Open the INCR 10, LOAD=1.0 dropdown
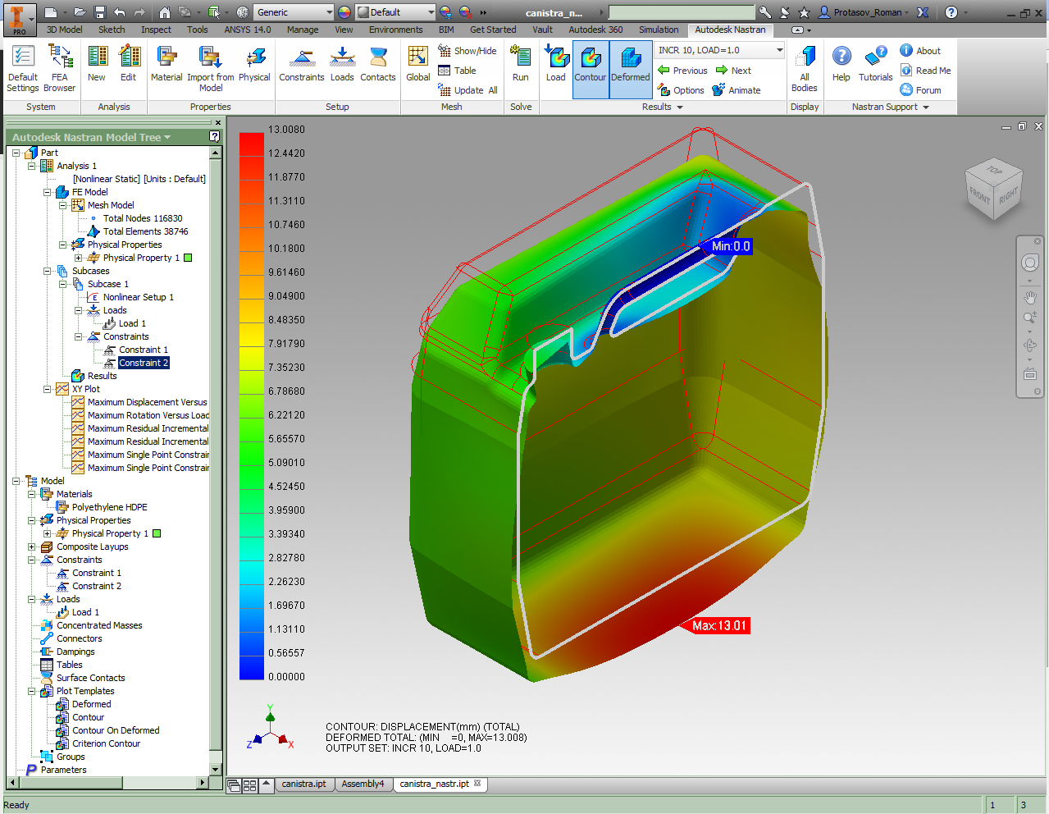1049x814 pixels. (x=720, y=50)
